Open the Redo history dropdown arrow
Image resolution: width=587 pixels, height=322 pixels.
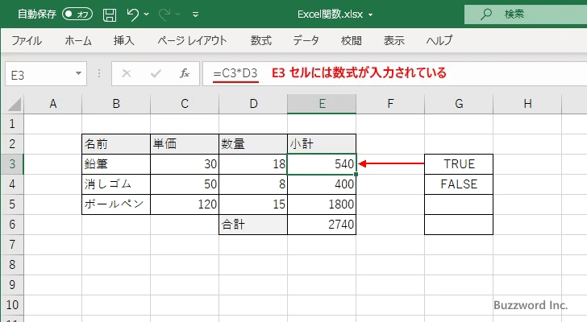click(178, 14)
